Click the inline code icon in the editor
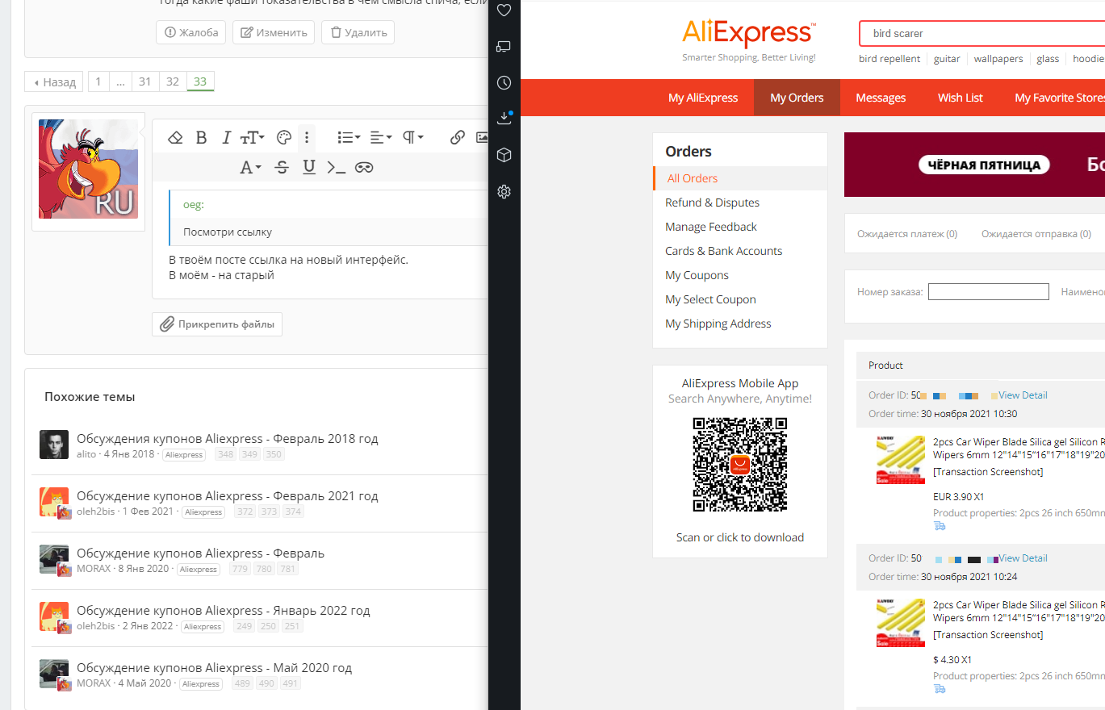 pos(336,167)
